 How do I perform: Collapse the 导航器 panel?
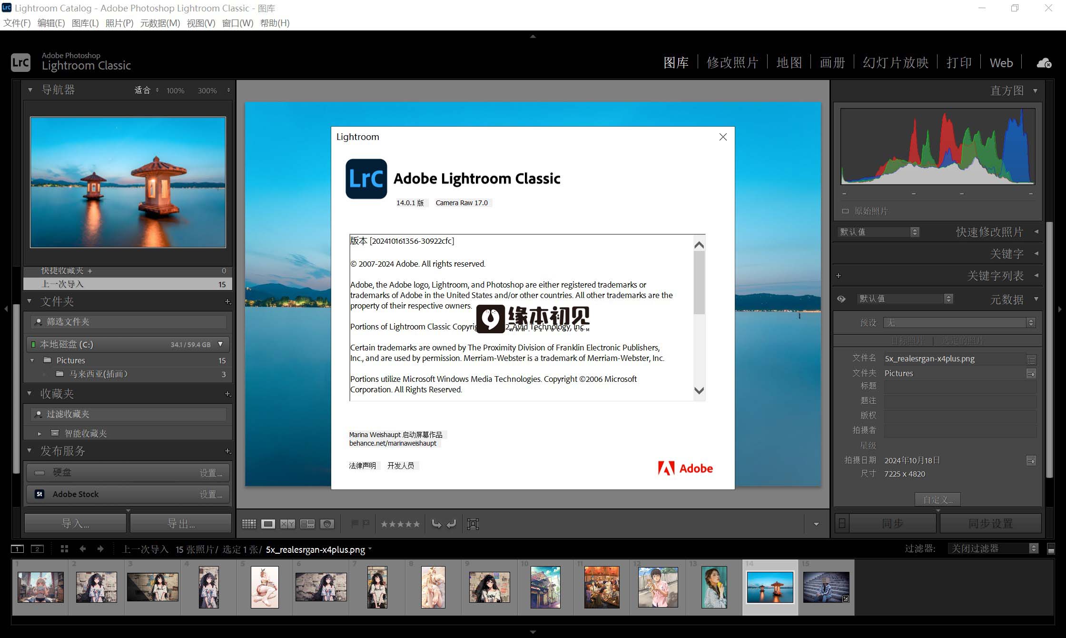pos(30,90)
